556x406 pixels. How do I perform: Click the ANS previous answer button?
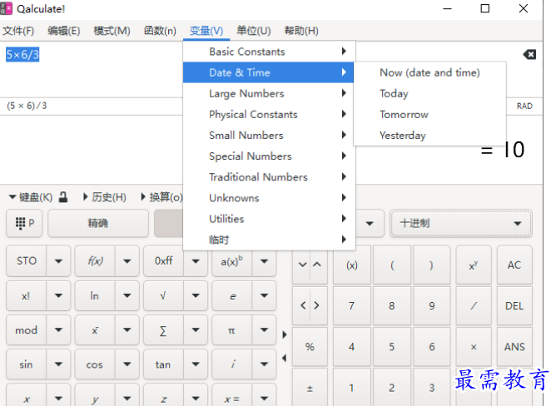514,346
